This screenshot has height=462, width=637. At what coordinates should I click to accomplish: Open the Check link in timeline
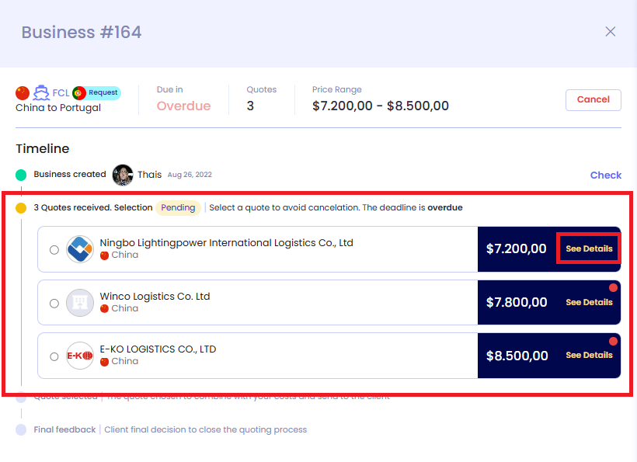pos(606,175)
